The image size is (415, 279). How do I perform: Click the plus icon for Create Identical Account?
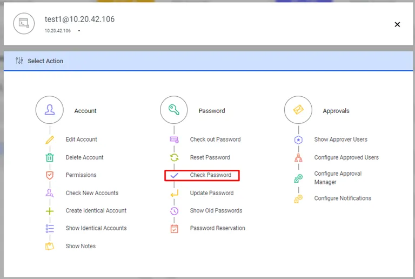(x=50, y=211)
